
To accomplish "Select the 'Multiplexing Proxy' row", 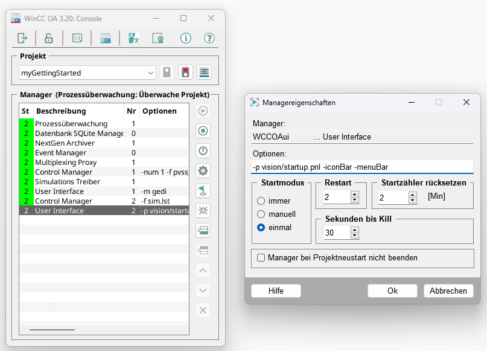I will coord(104,163).
